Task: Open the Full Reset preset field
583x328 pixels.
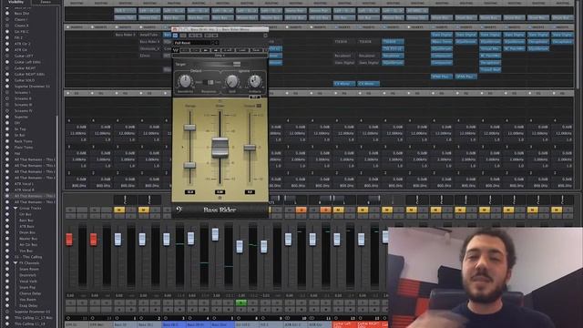Action: click(x=196, y=43)
